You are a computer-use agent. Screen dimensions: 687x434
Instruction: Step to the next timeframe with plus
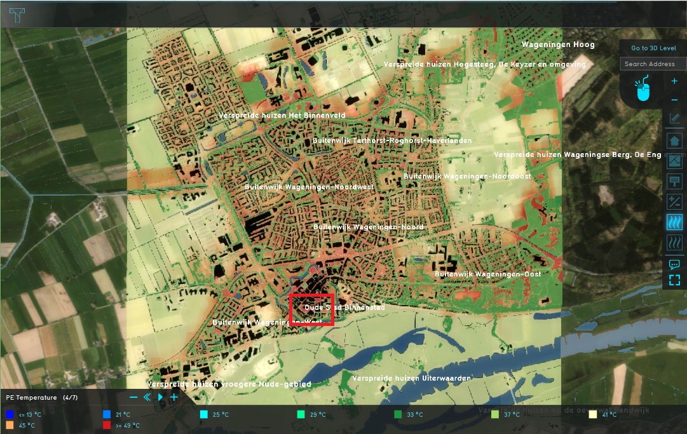point(173,397)
